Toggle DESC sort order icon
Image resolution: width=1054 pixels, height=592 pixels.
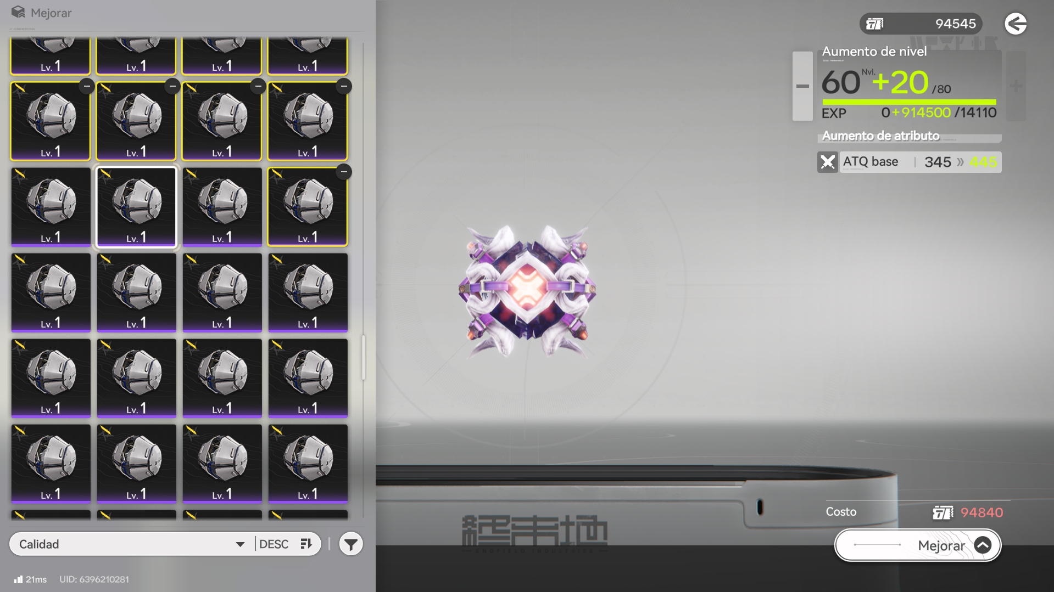click(306, 544)
